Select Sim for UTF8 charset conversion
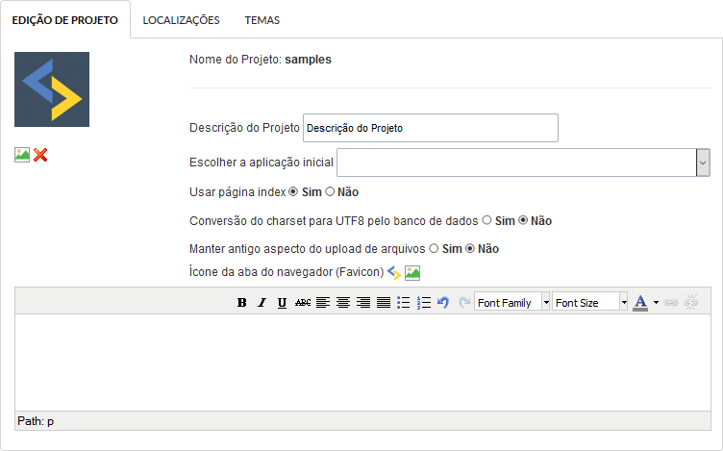The width and height of the screenshot is (723, 451). point(487,220)
